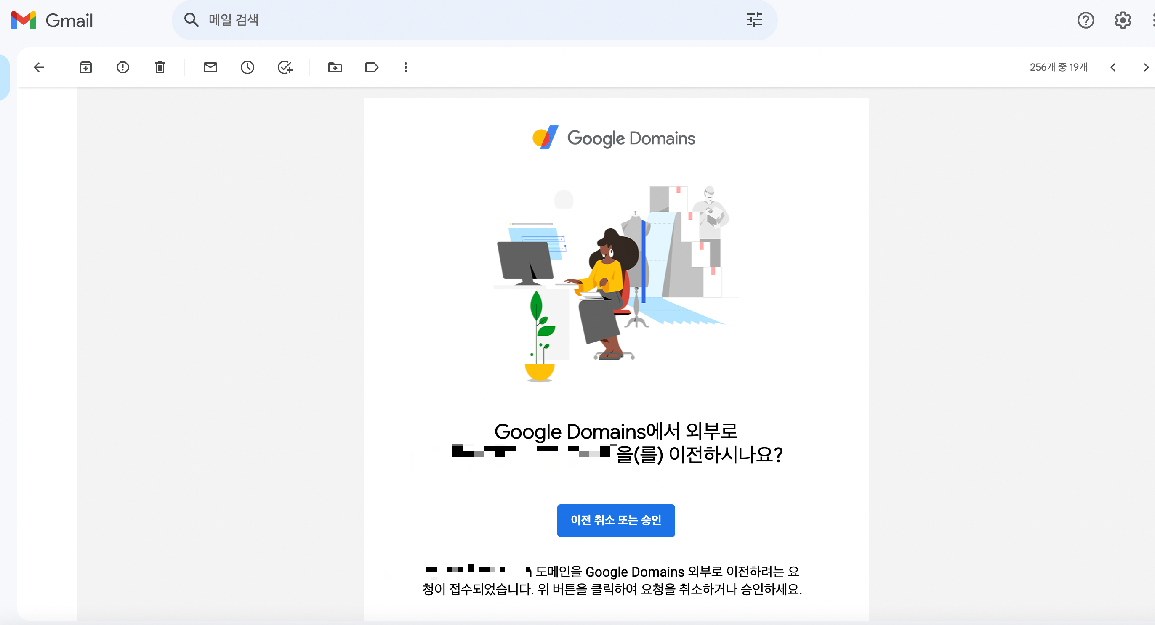Report this email as spam
The image size is (1155, 625).
click(x=123, y=67)
